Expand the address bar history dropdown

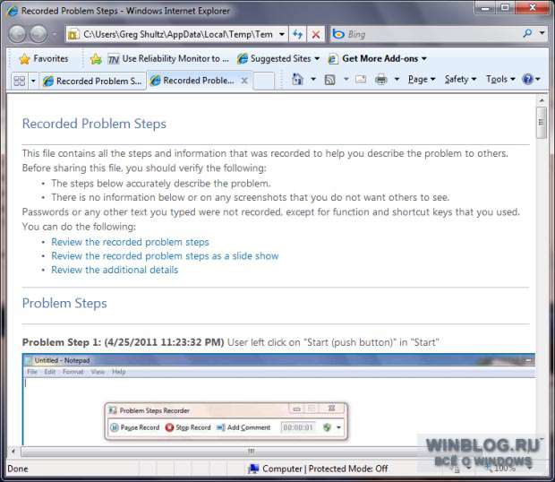coord(282,34)
